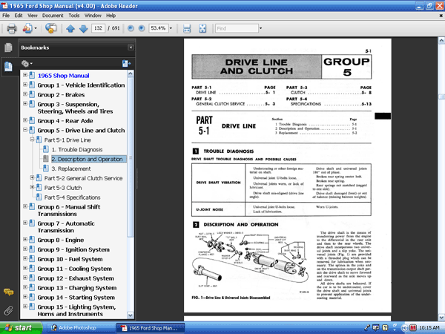Expand Group 4 - Rear Axle bookmark
The image size is (445, 334).
click(x=25, y=120)
